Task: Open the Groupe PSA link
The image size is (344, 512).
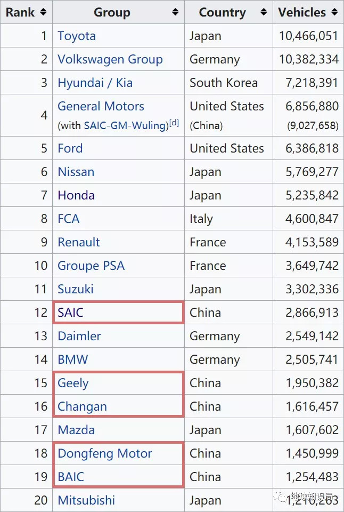Action: point(91,266)
